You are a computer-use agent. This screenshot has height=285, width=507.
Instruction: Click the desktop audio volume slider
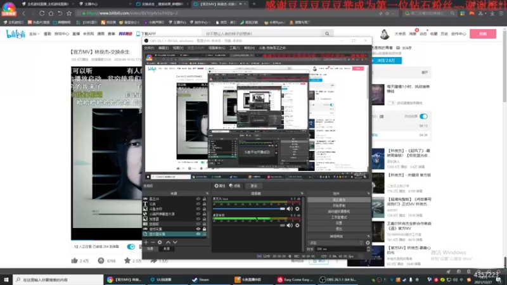click(249, 225)
